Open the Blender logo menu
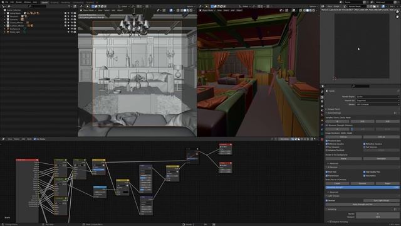The image size is (401, 226). 2,2
